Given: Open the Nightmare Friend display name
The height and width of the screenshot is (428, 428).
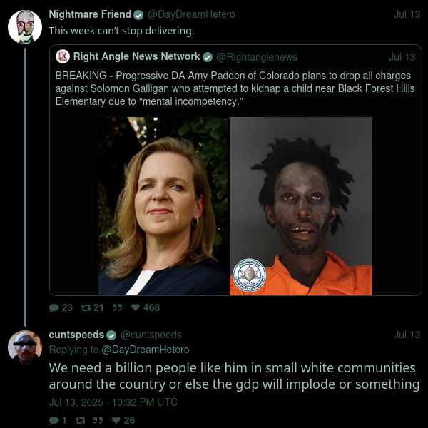Looking at the screenshot, I should pyautogui.click(x=90, y=14).
